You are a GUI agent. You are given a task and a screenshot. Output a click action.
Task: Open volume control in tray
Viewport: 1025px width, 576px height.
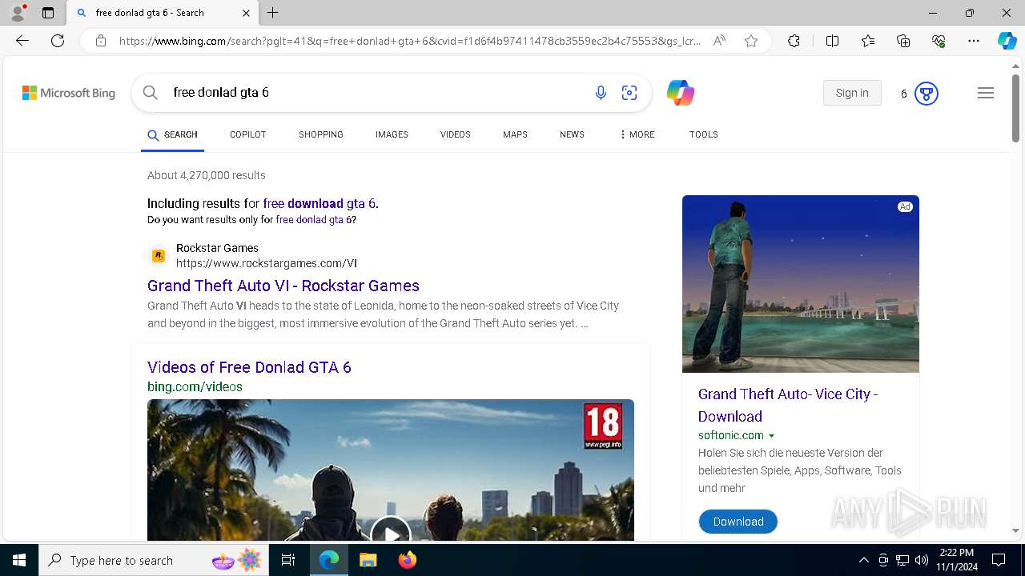pyautogui.click(x=922, y=560)
